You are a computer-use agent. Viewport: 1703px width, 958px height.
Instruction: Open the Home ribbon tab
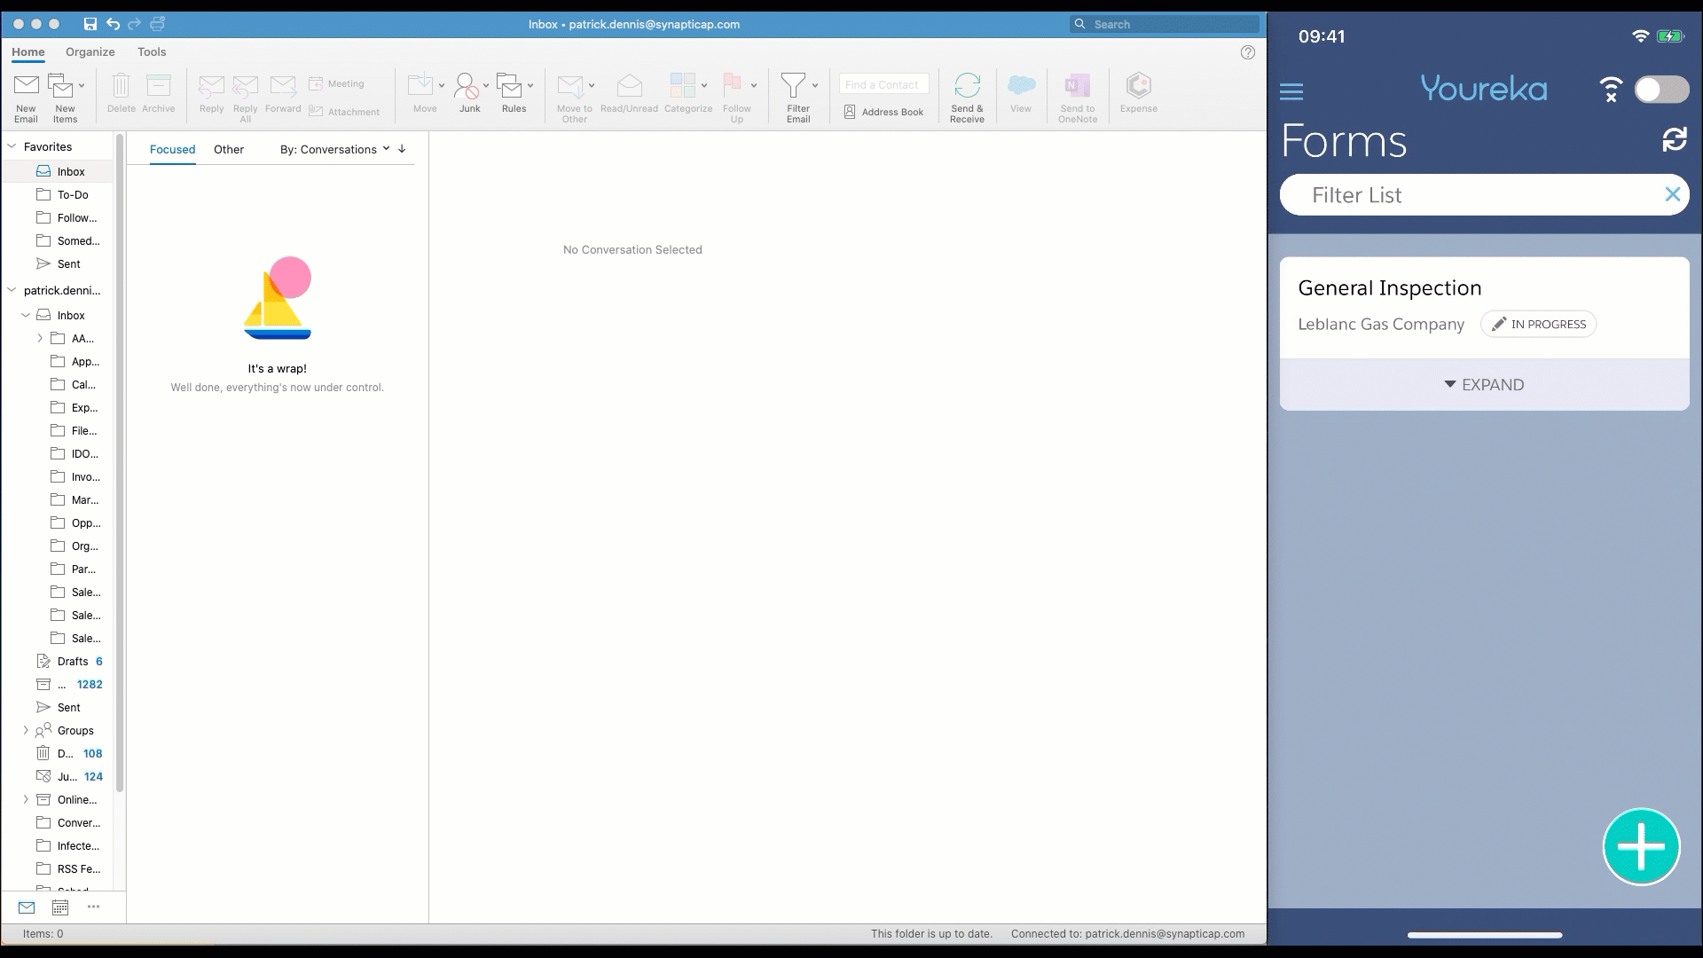point(28,52)
